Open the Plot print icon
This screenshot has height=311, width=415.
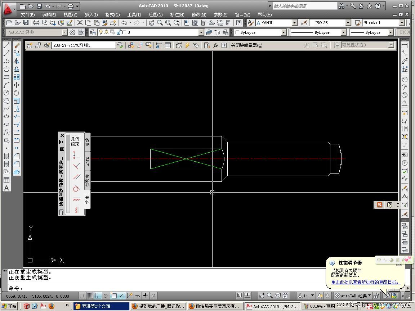(x=36, y=23)
